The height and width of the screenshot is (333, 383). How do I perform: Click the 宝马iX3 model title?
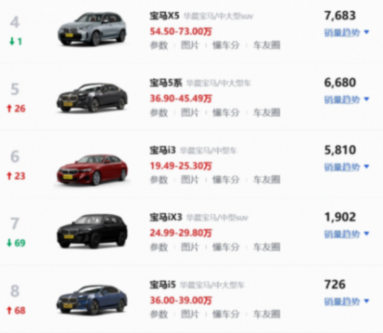tap(166, 217)
